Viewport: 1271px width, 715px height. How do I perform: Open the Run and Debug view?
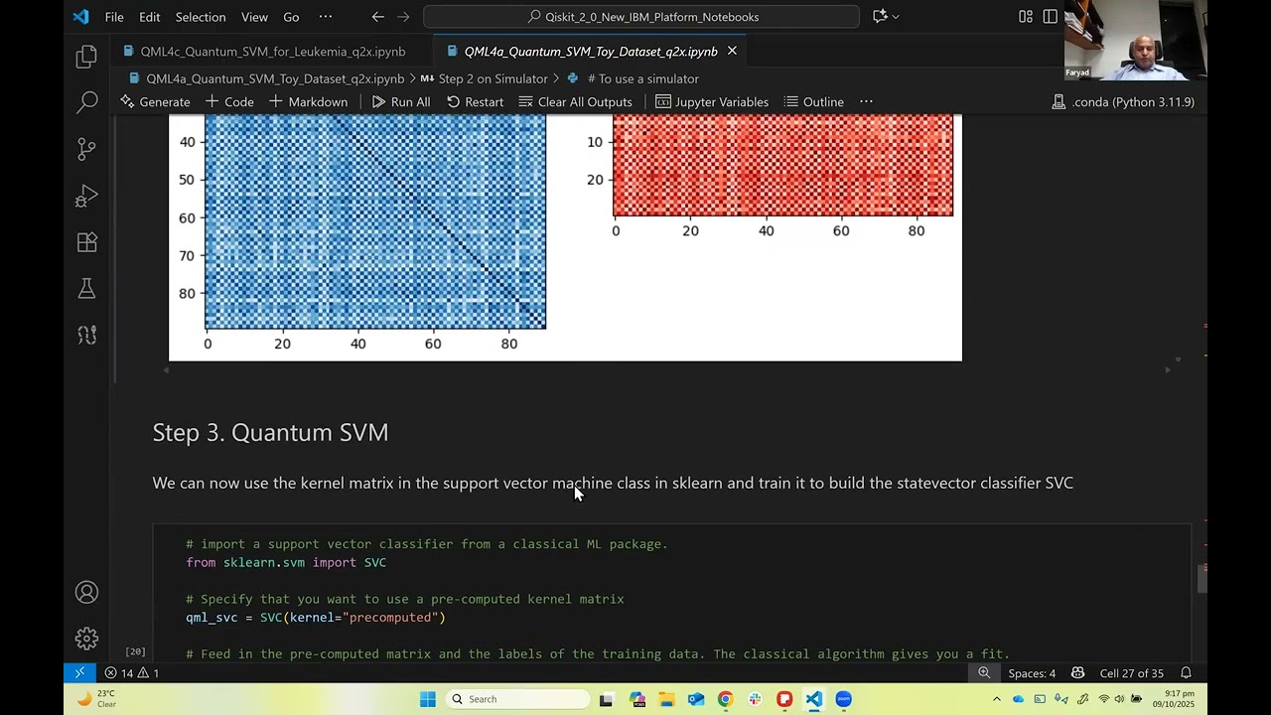point(86,196)
